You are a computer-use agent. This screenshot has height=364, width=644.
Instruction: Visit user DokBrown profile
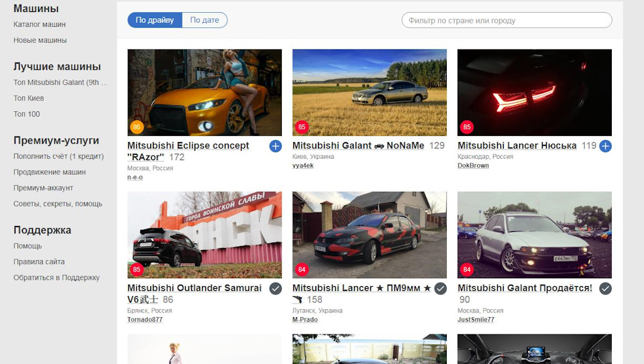(x=473, y=166)
